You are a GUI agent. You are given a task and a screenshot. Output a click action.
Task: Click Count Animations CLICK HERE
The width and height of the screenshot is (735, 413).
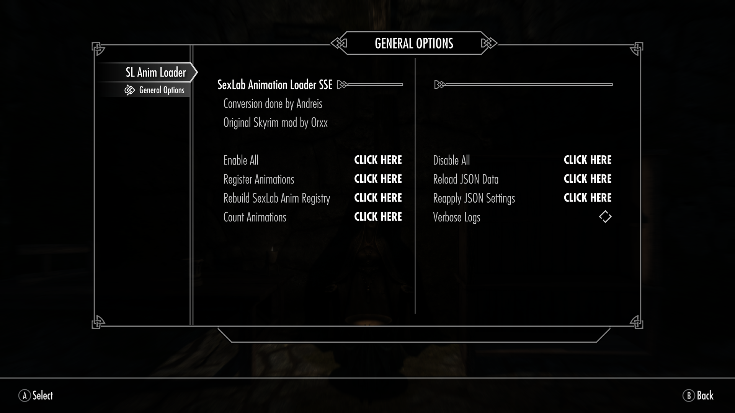click(377, 216)
